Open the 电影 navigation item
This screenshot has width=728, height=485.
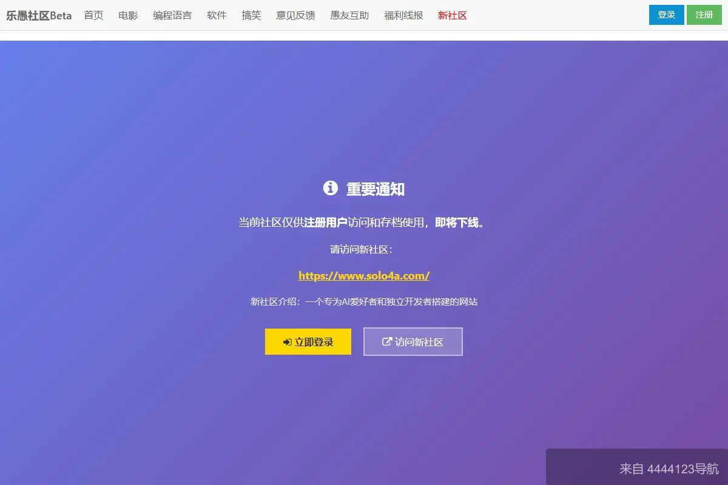pos(128,16)
